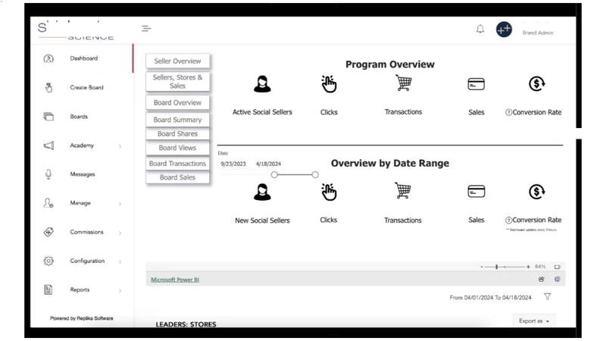This screenshot has width=606, height=341.
Task: Click the Configuration gear icon
Action: click(x=48, y=261)
